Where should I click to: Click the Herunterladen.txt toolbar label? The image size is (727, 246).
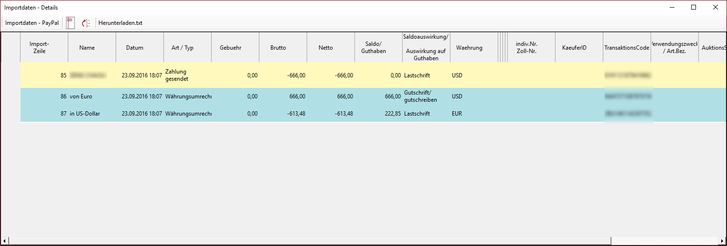pyautogui.click(x=120, y=23)
